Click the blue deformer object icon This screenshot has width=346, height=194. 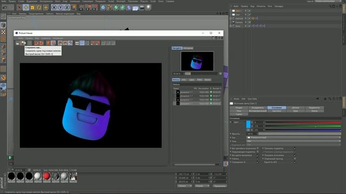(x=129, y=8)
